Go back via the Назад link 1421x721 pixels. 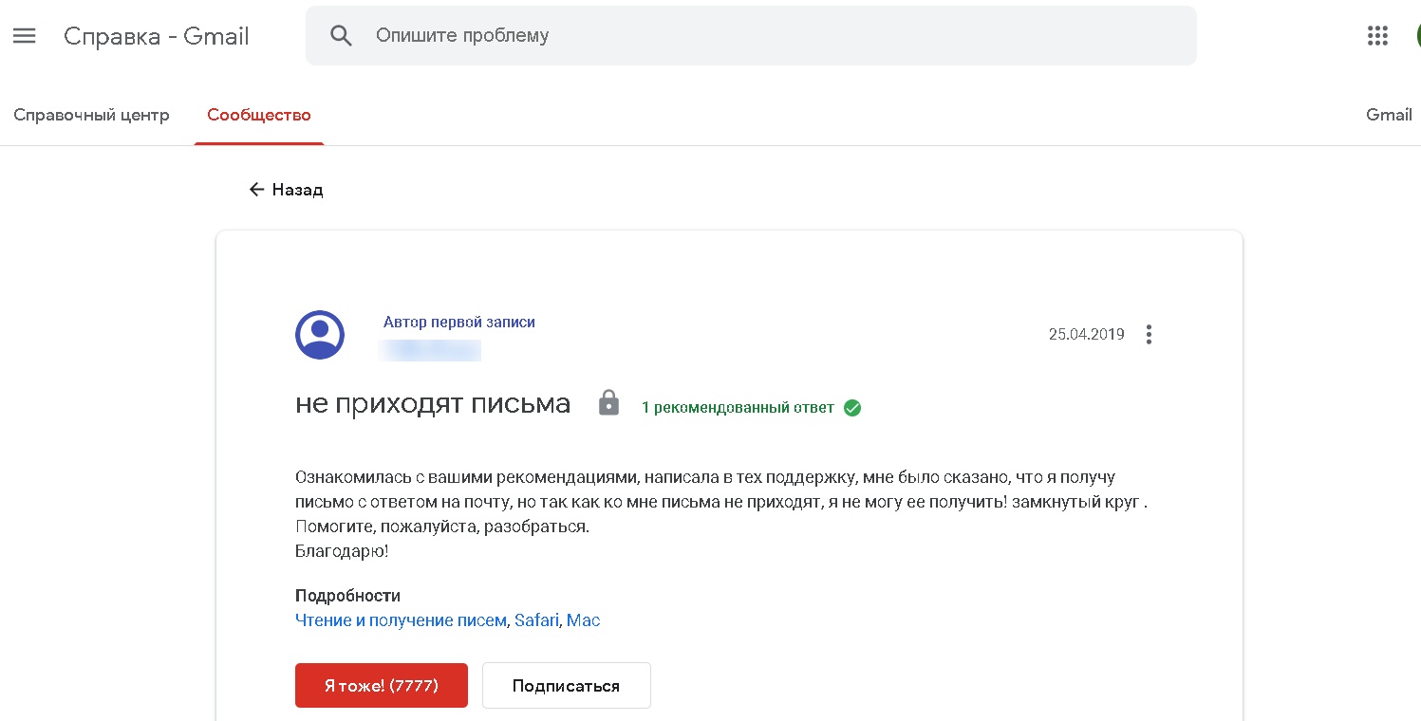297,190
